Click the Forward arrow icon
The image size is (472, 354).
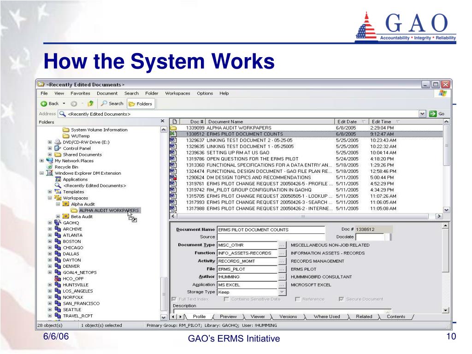click(73, 104)
